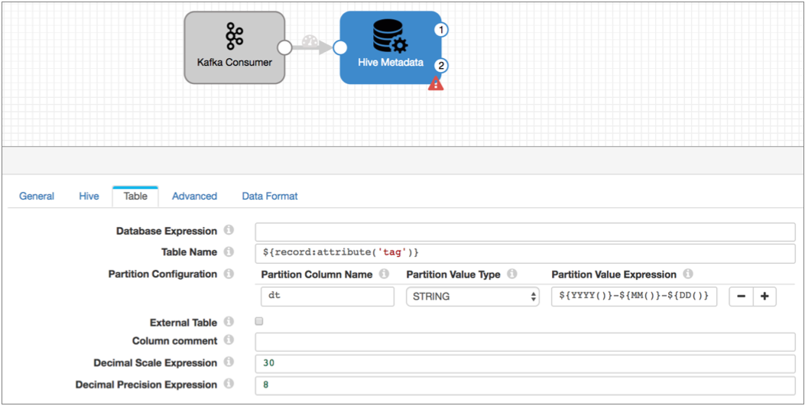
Task: Go to the Advanced tab
Action: [x=194, y=196]
